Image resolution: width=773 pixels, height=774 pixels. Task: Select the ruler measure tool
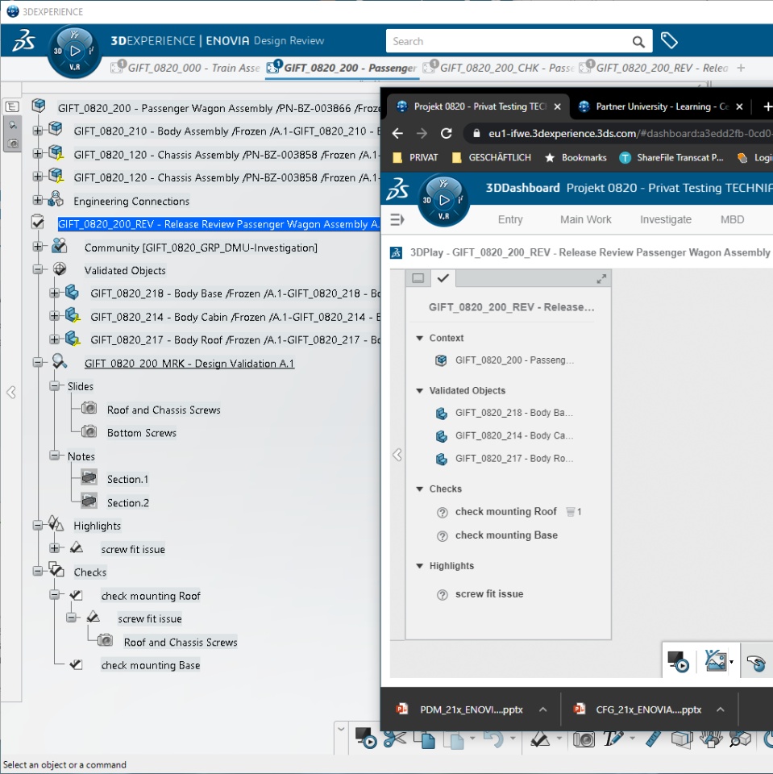pos(653,739)
